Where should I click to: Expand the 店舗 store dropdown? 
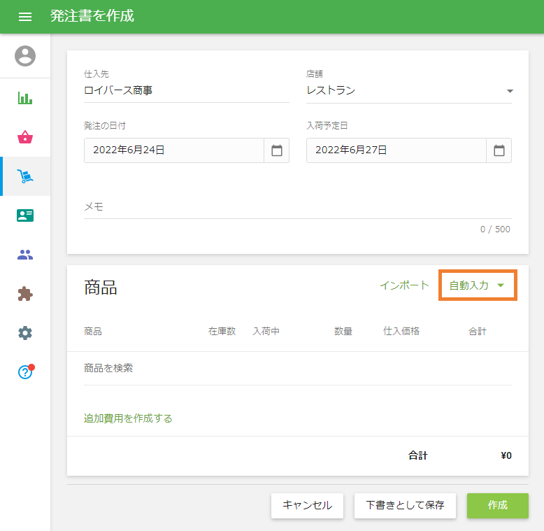click(x=510, y=91)
